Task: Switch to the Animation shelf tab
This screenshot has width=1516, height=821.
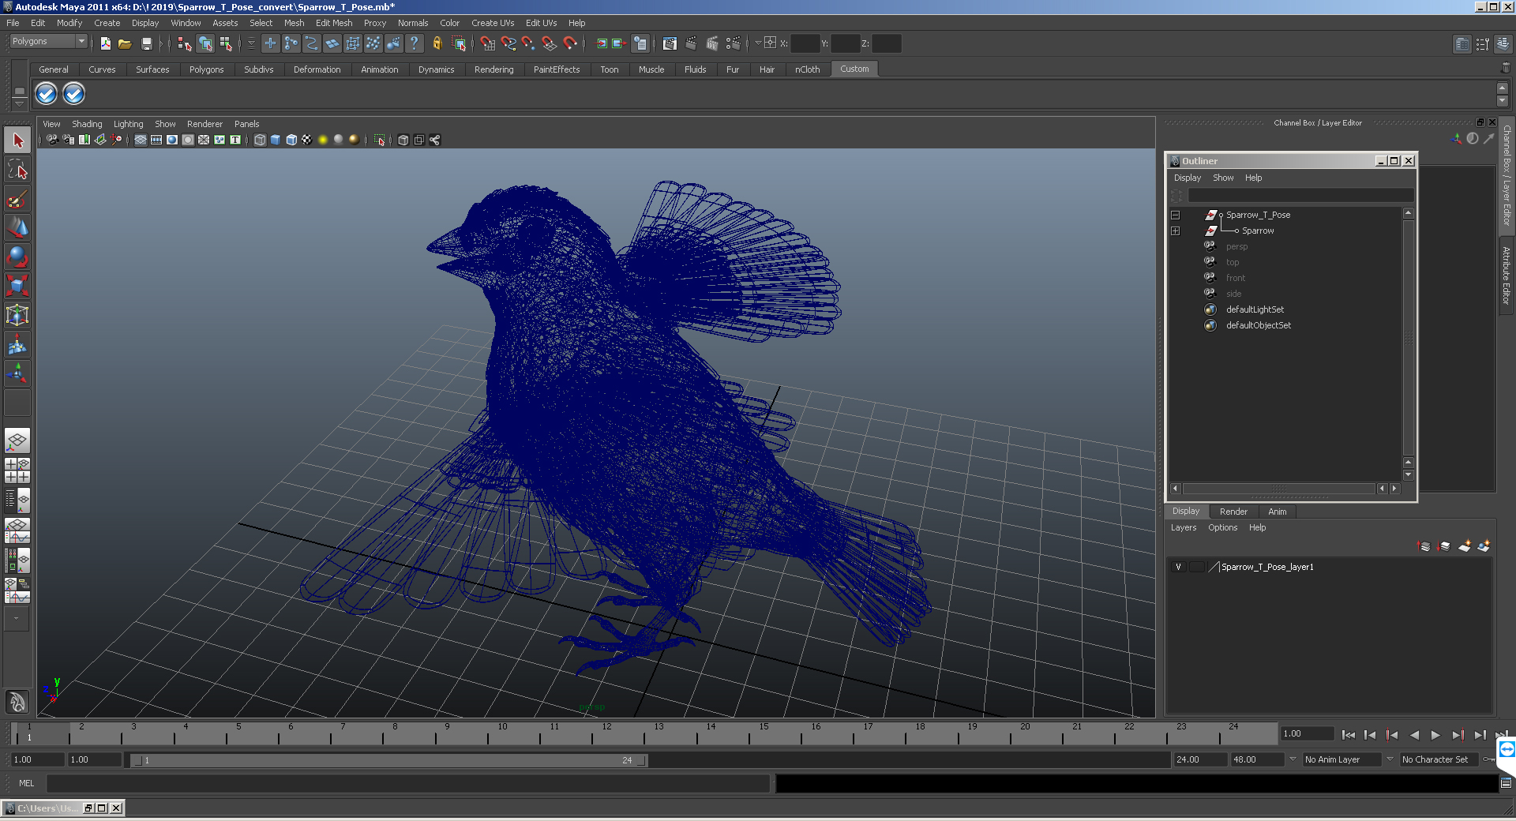Action: [379, 69]
